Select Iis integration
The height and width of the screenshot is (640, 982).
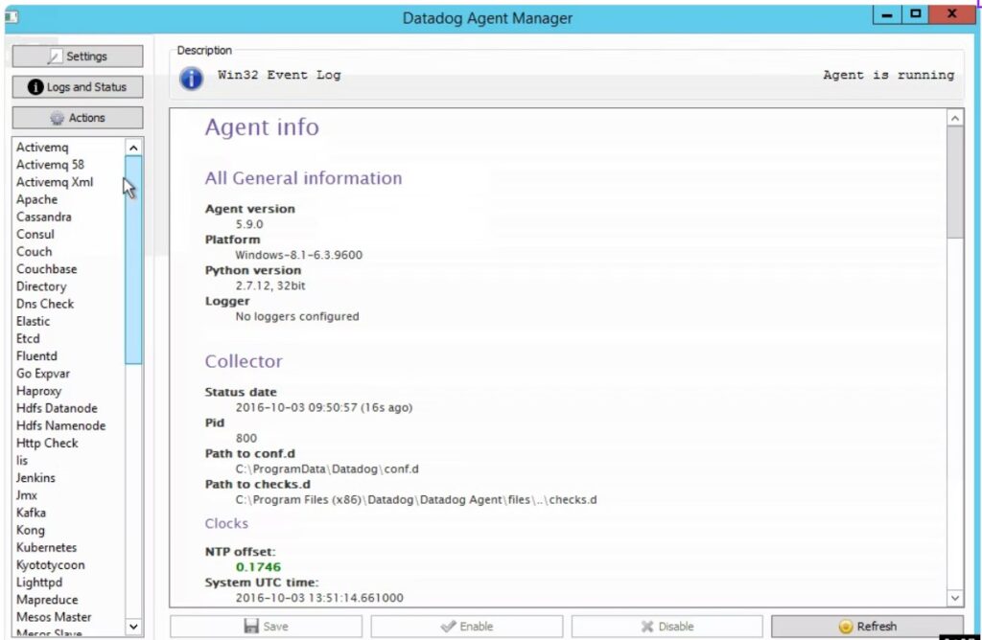[x=22, y=461]
